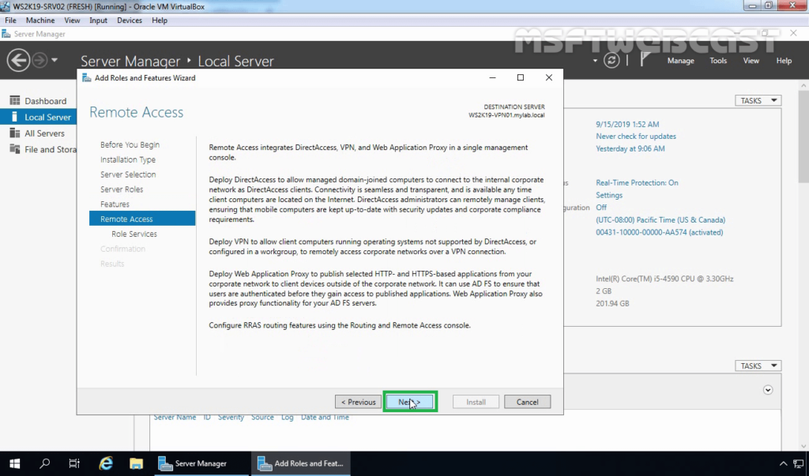Click the Dashboard grid icon

(x=14, y=100)
